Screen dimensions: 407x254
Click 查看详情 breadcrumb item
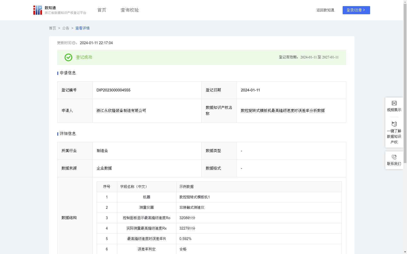(82, 28)
